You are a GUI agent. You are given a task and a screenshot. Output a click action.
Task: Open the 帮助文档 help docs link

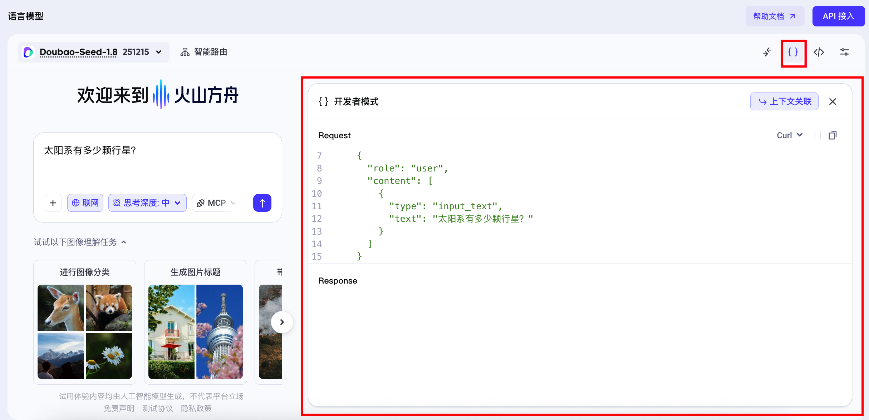775,16
